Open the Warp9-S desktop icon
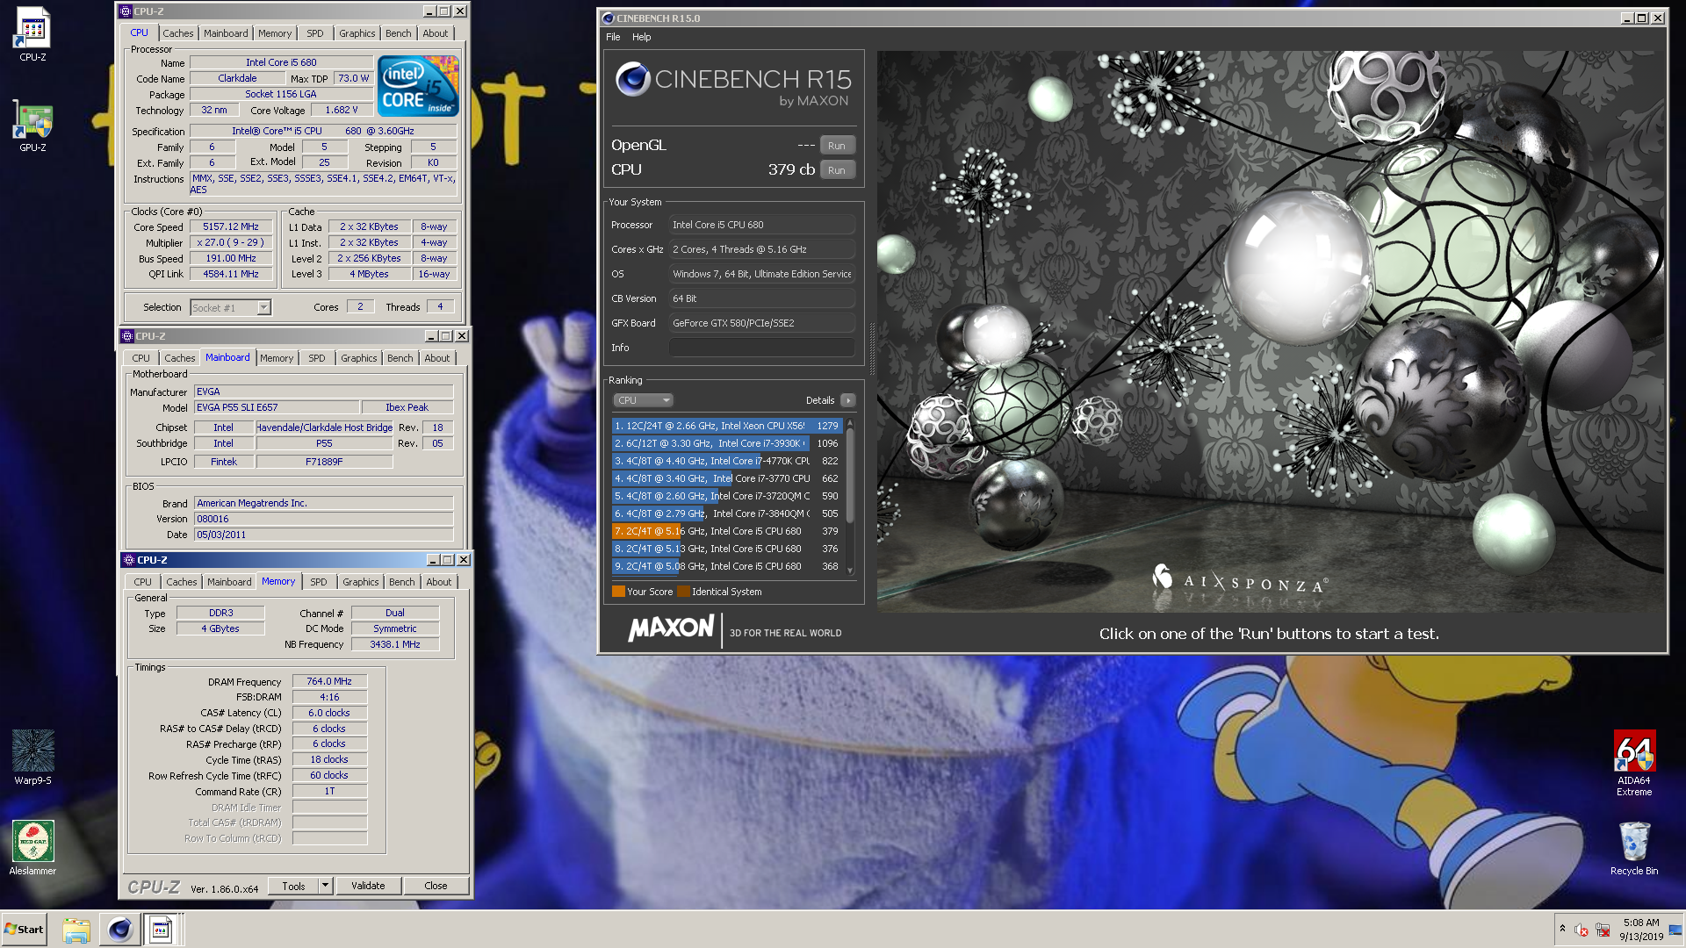This screenshot has height=948, width=1686. pyautogui.click(x=32, y=757)
